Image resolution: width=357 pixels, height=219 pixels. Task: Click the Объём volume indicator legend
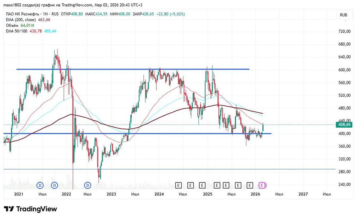point(12,25)
